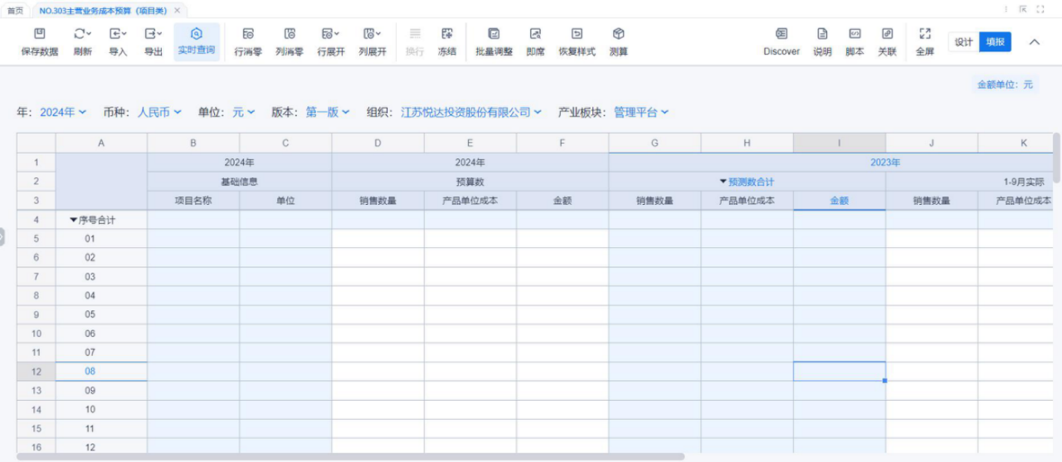Switch to the 首页 home tab
The image size is (1062, 462).
(15, 10)
